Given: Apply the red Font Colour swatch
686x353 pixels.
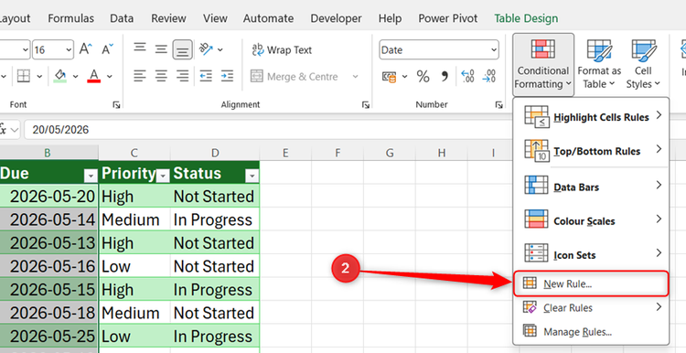Looking at the screenshot, I should 94,76.
